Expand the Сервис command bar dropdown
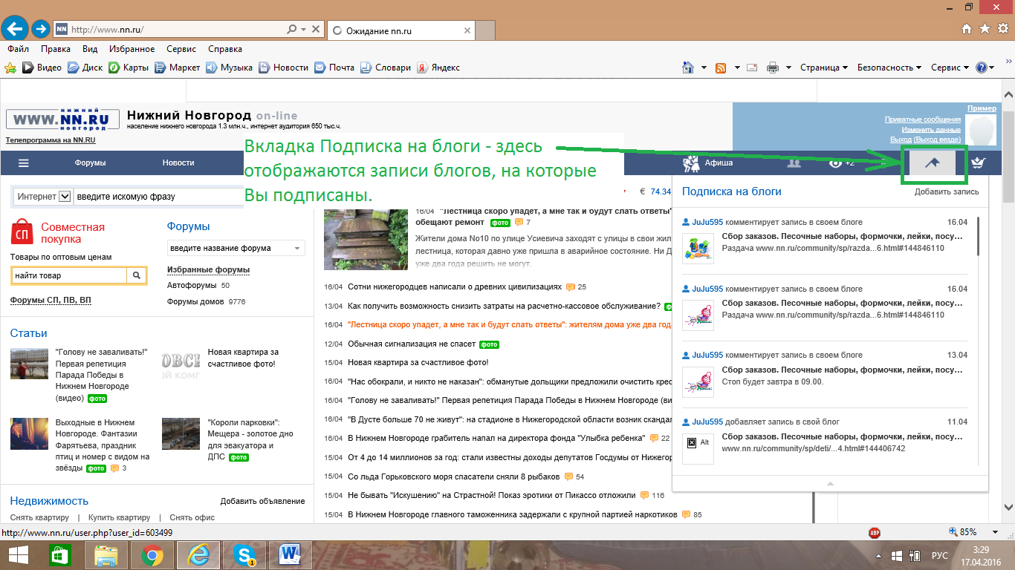Image resolution: width=1015 pixels, height=570 pixels. pos(950,68)
